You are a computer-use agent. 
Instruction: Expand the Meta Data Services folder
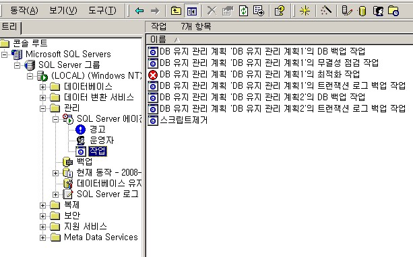point(42,237)
